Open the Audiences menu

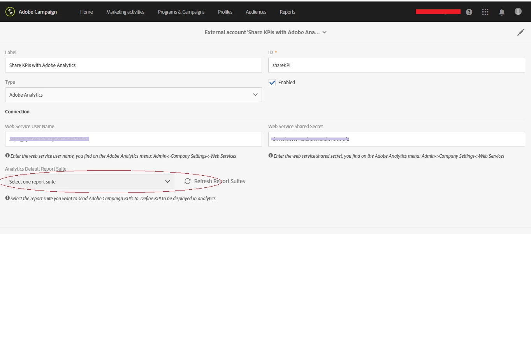click(256, 12)
